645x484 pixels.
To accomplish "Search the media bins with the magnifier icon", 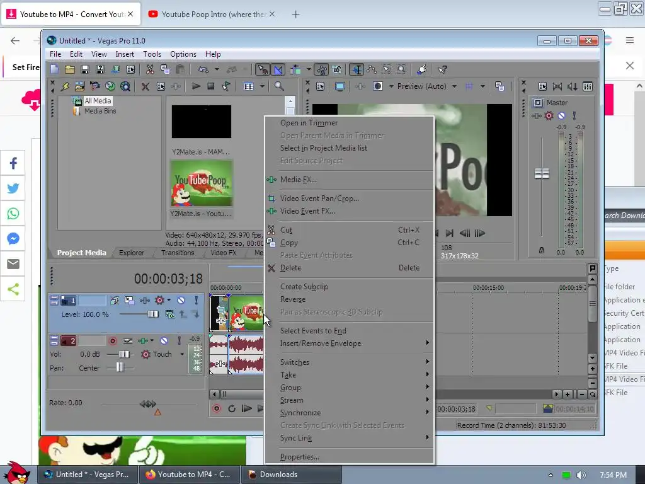I will point(279,86).
